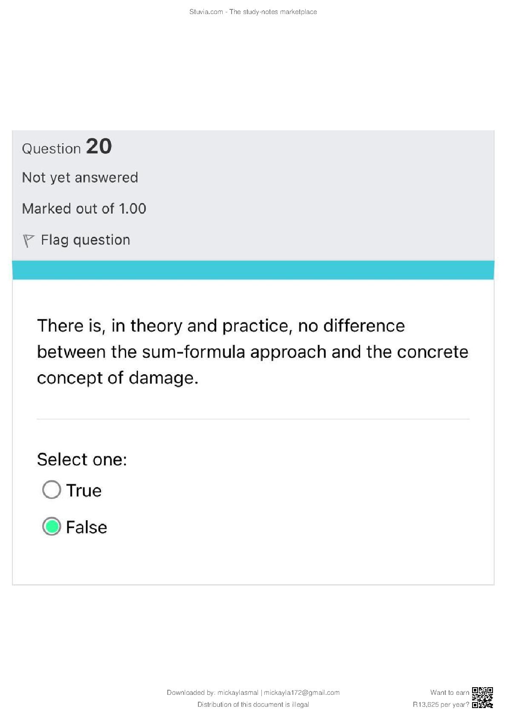Click the False answer label

(86, 527)
